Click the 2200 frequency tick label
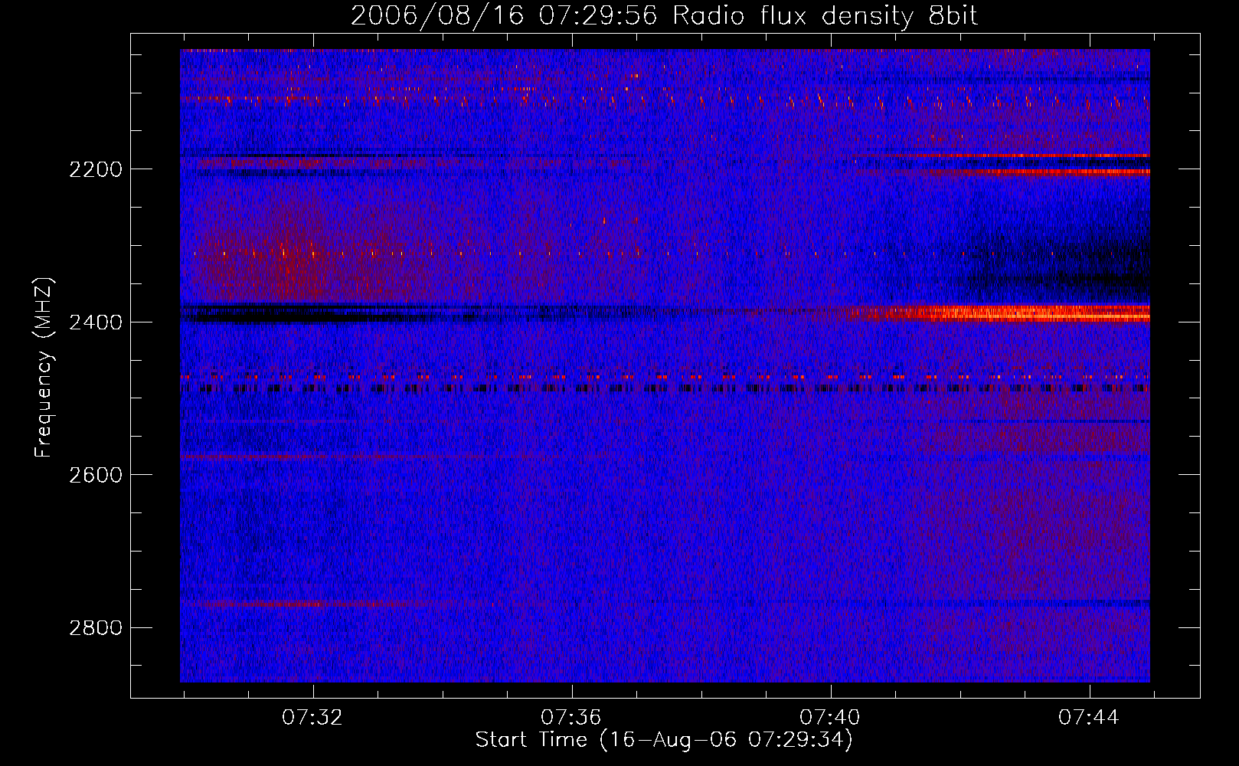The image size is (1239, 766). tap(96, 169)
